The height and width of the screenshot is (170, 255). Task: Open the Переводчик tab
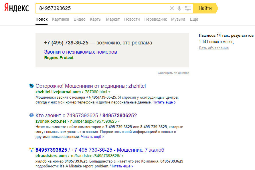(x=155, y=19)
